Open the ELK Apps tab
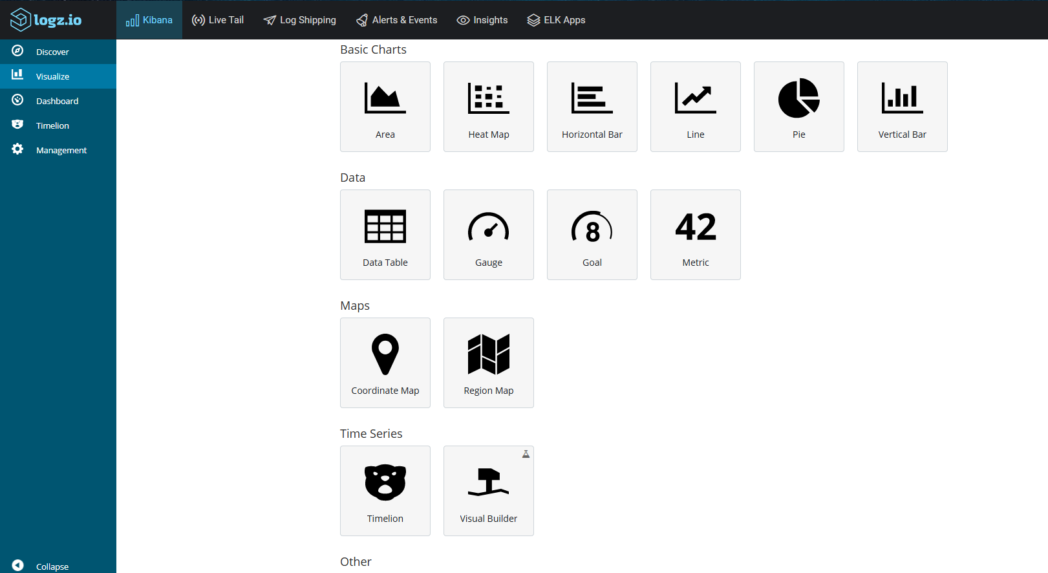The width and height of the screenshot is (1048, 573). 556,20
